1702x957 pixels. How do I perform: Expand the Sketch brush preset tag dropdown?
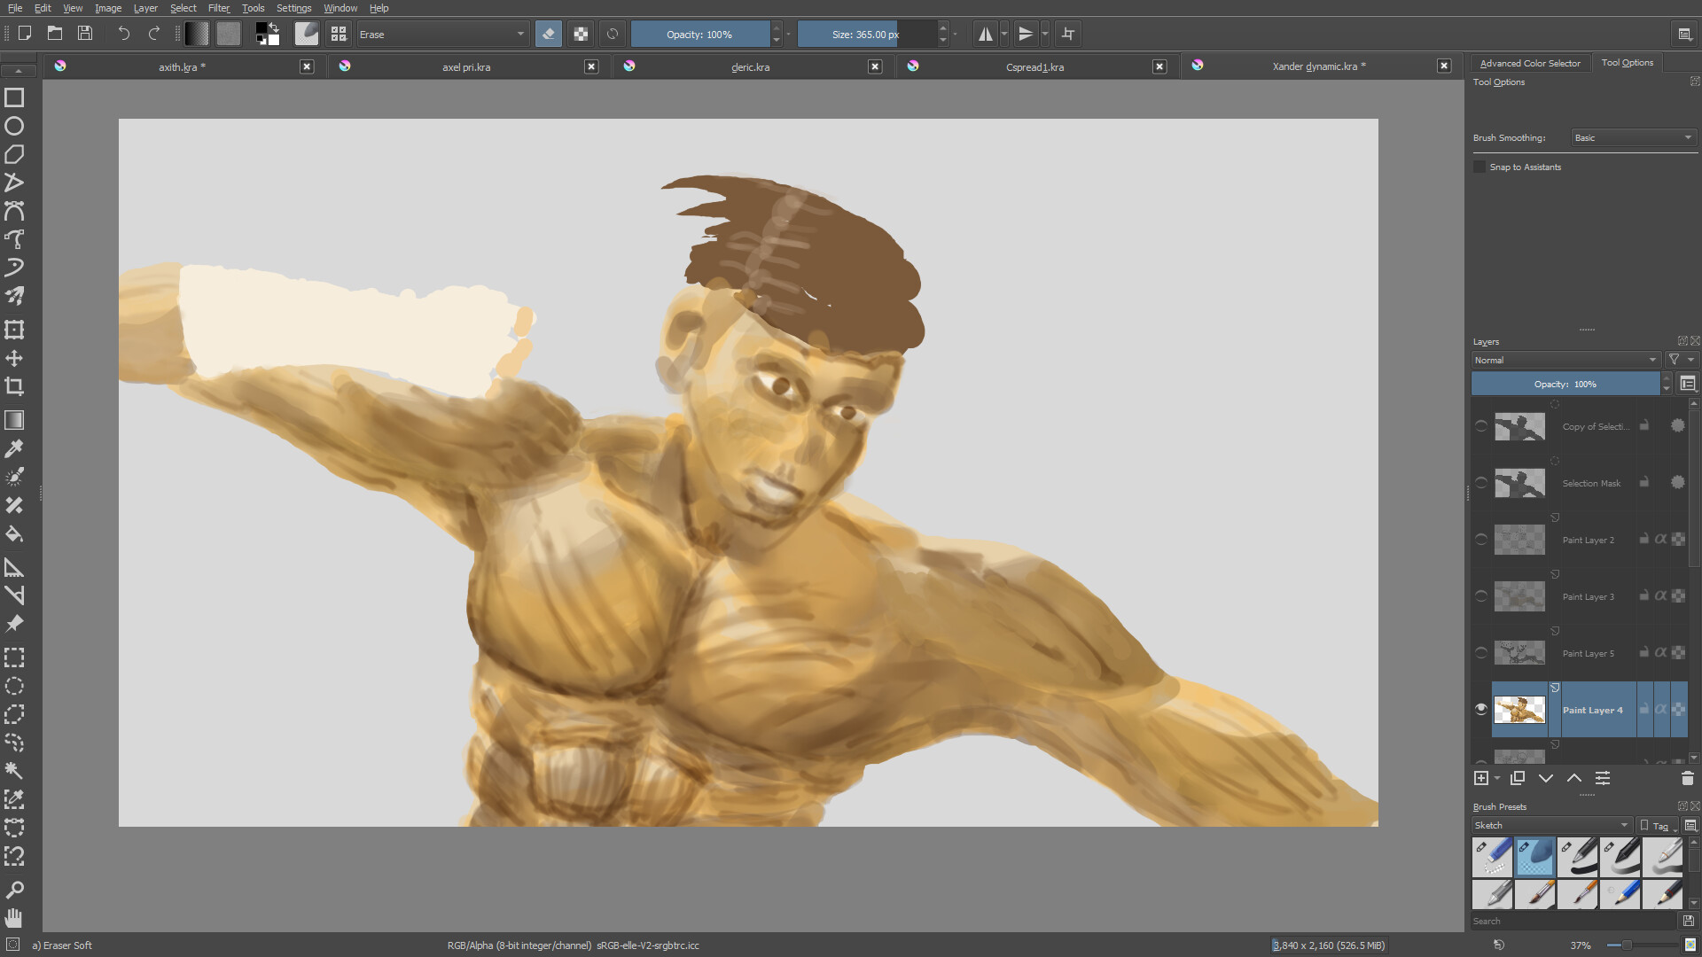(x=1550, y=825)
